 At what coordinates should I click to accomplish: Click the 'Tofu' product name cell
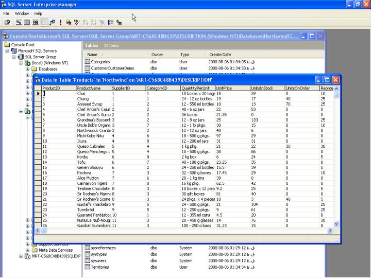pos(93,162)
